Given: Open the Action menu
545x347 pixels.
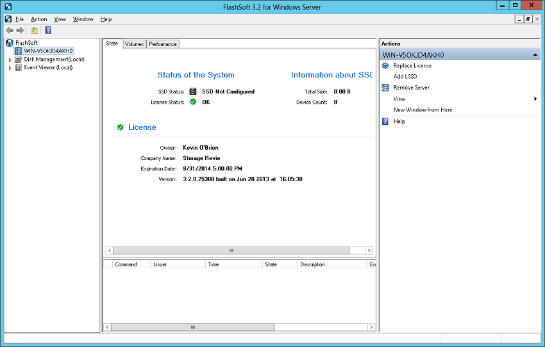Looking at the screenshot, I should pos(39,19).
